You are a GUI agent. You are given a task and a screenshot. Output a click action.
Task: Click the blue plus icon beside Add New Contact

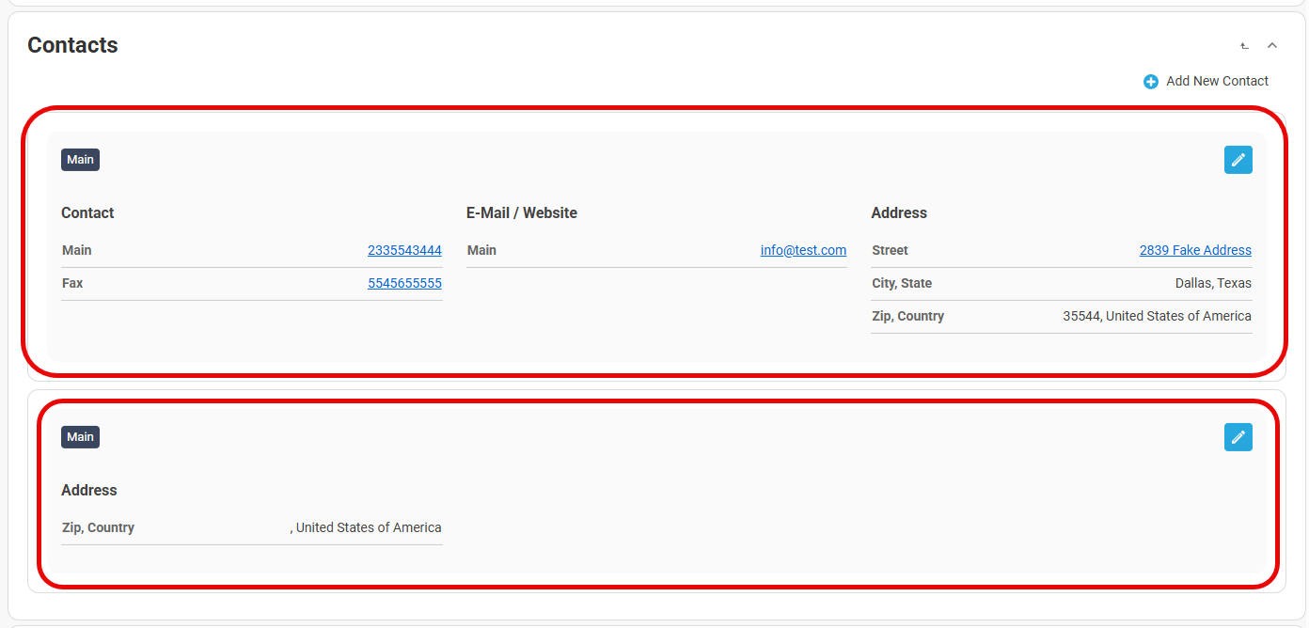pos(1150,82)
